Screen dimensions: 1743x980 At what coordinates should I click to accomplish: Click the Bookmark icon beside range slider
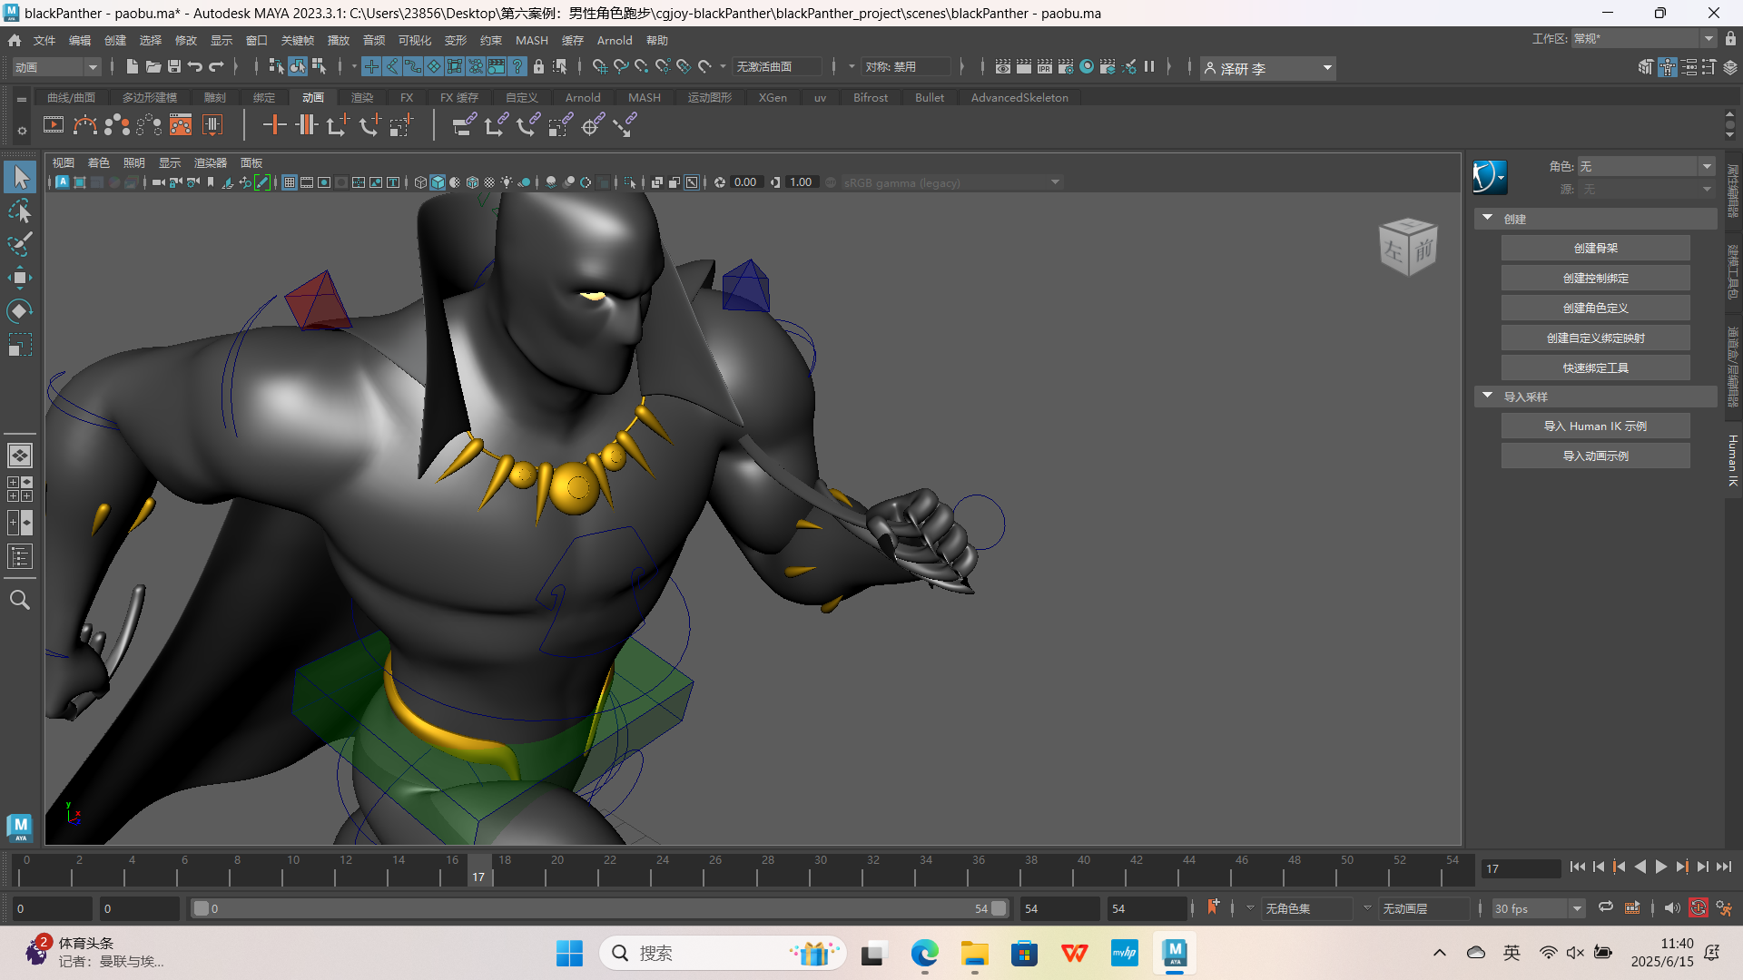tap(1214, 907)
